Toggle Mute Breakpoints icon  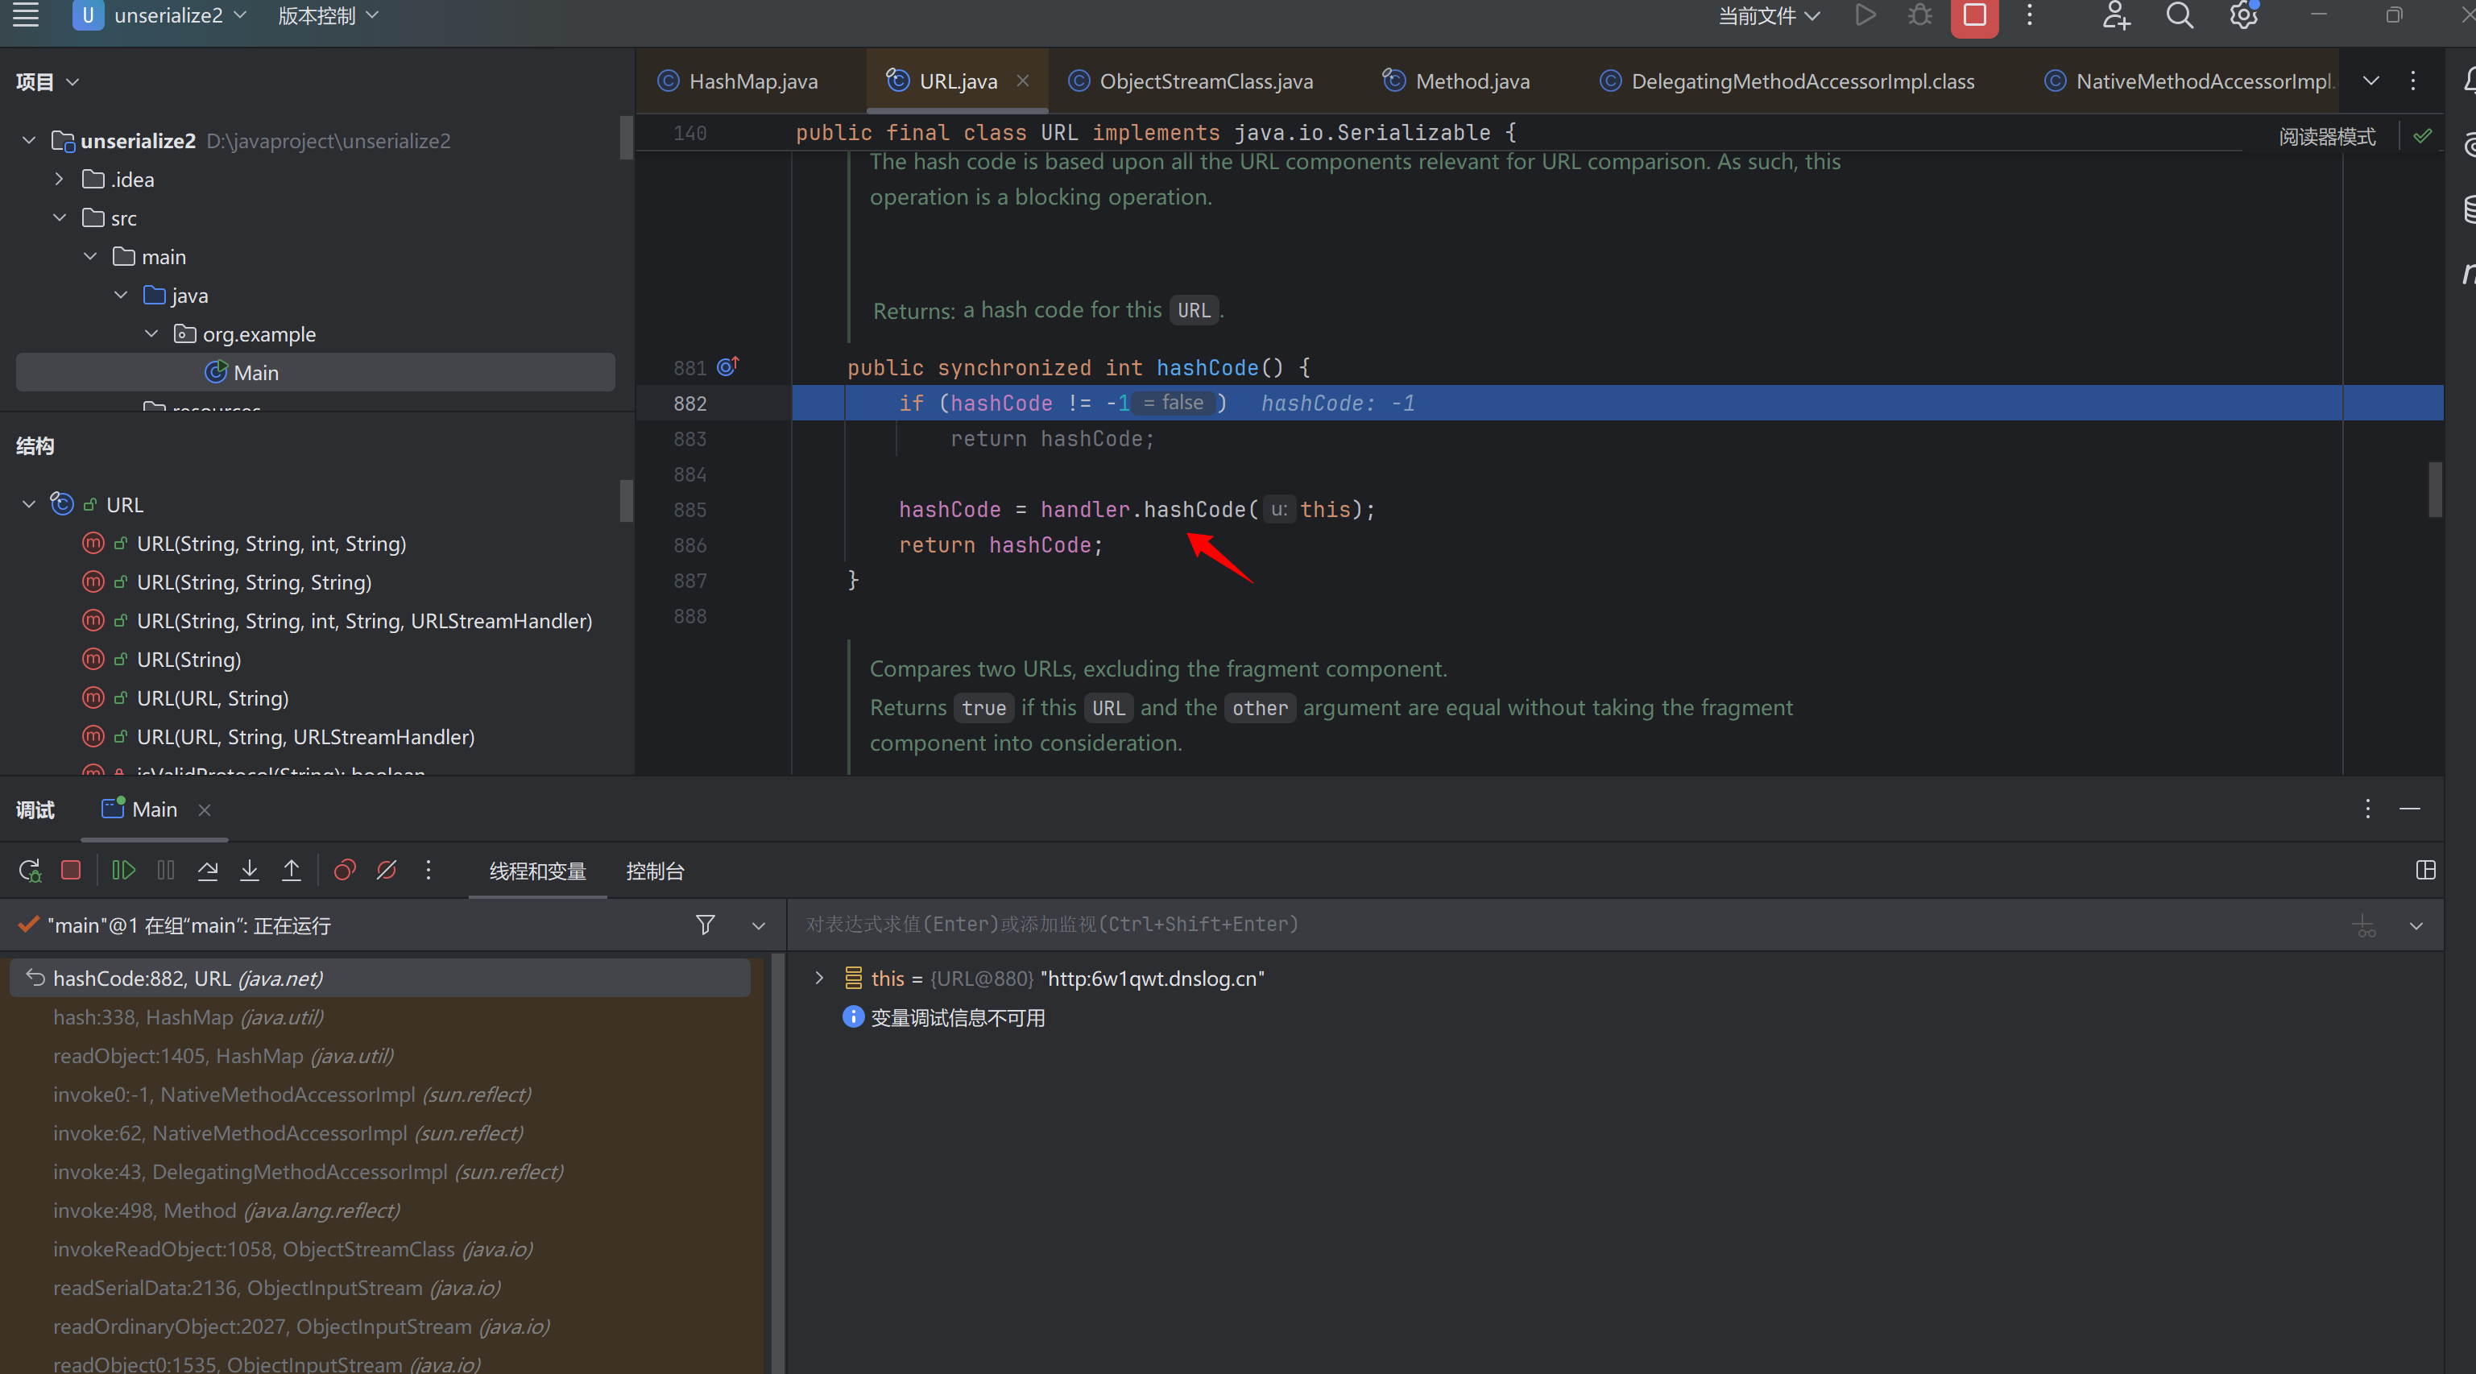(x=387, y=871)
